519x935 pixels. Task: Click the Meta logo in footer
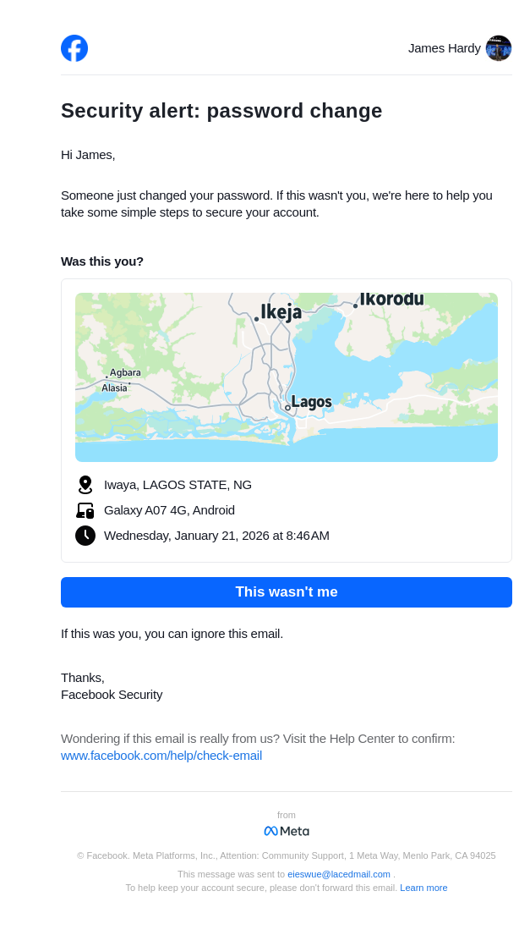coord(287,831)
